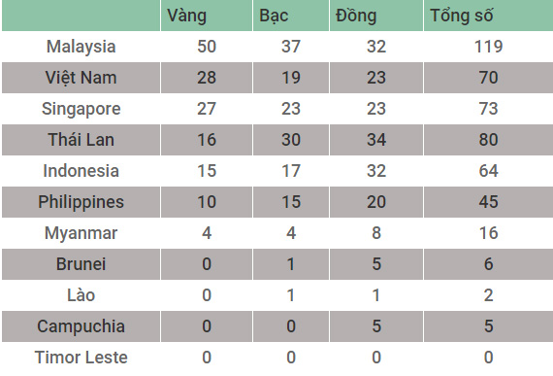Click the Brunei country cell
The image size is (553, 376).
coord(81,264)
